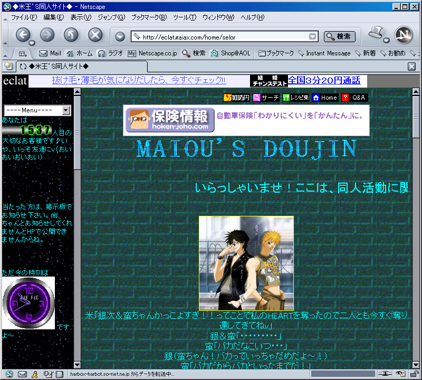
Task: Click the Print icon
Action: (x=376, y=32)
